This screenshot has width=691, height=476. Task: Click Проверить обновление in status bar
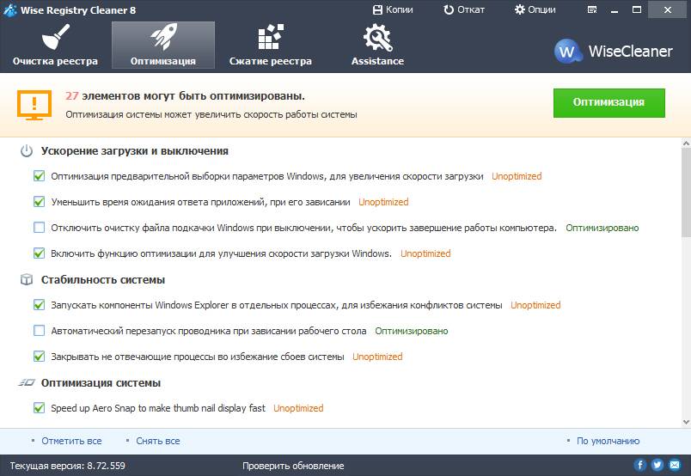click(x=293, y=466)
